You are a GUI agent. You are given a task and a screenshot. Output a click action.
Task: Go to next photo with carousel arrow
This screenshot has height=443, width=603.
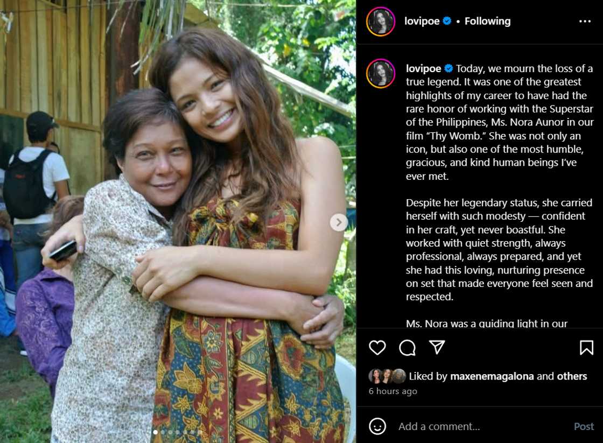[x=339, y=222]
